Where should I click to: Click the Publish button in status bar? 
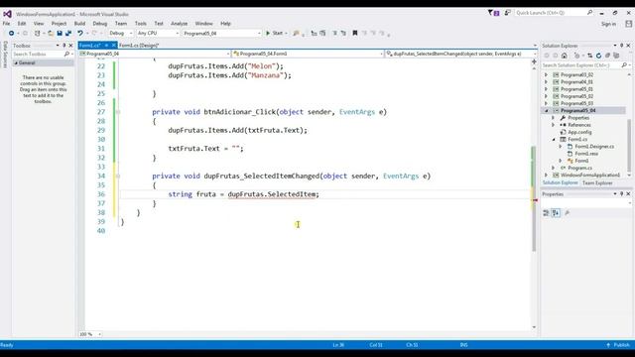pos(618,345)
